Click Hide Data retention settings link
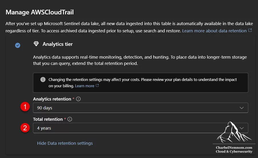This screenshot has width=258, height=158. tap(65, 143)
